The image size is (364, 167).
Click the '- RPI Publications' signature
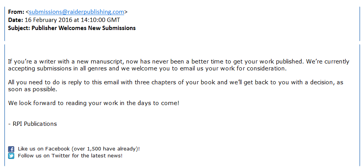[x=32, y=124]
